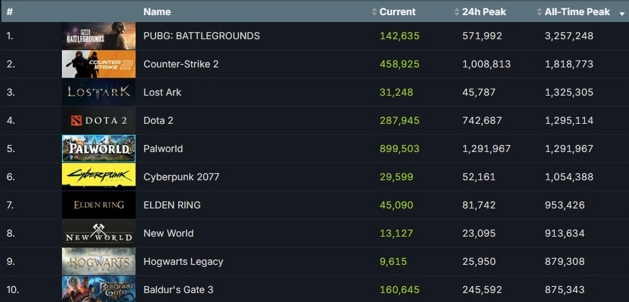Open the Elden Ring logo thumbnail

(x=98, y=205)
